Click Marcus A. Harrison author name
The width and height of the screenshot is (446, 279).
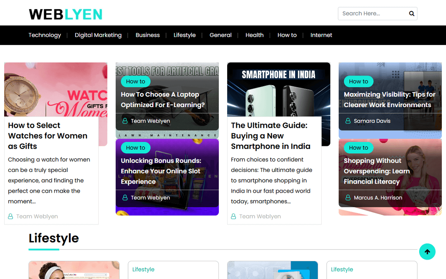coord(378,198)
